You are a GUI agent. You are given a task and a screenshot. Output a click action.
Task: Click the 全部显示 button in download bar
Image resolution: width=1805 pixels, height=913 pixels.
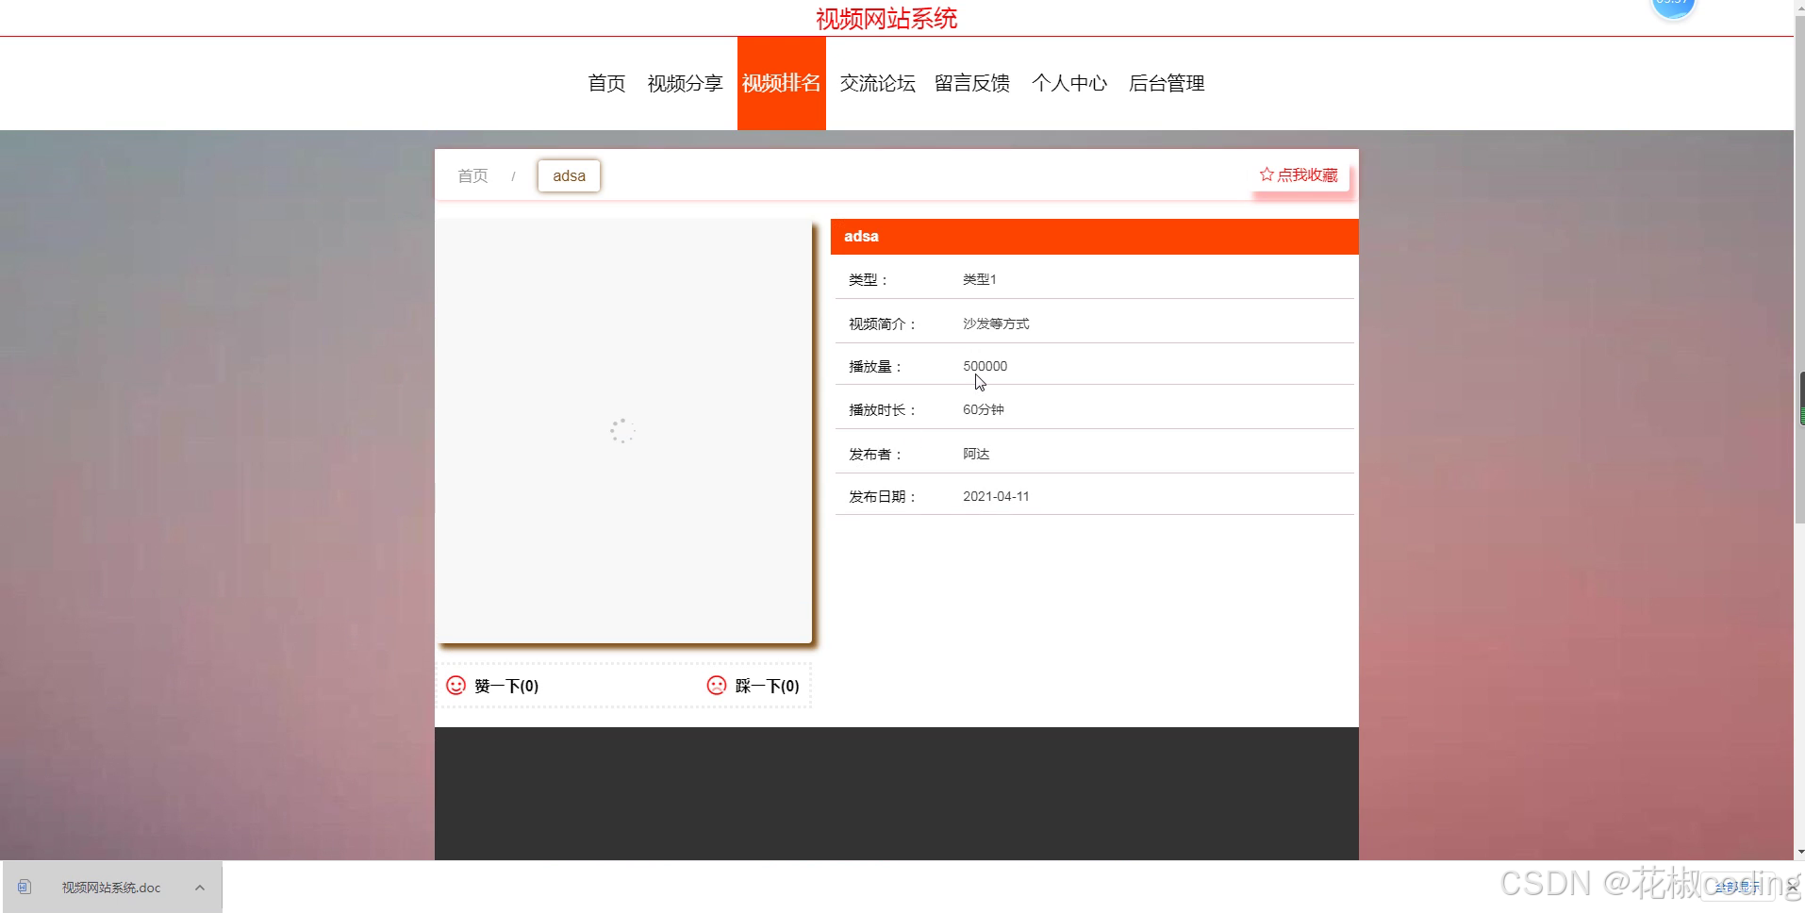point(1738,888)
